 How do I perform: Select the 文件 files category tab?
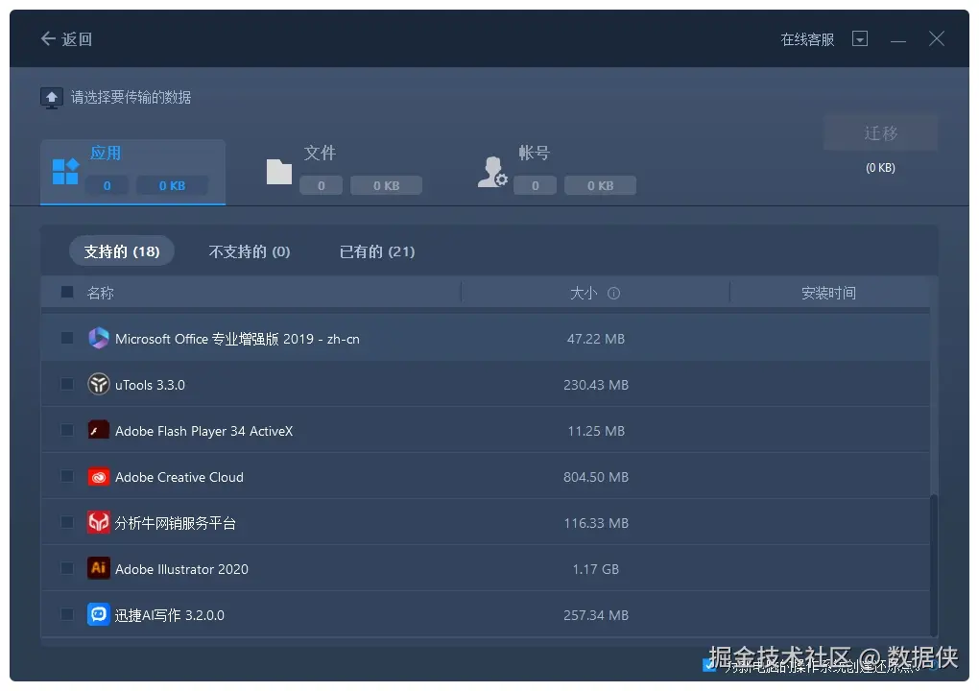pos(345,172)
